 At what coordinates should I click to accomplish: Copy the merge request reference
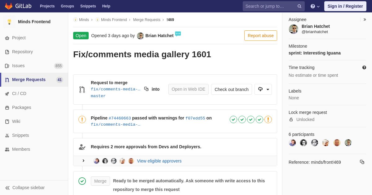362,162
